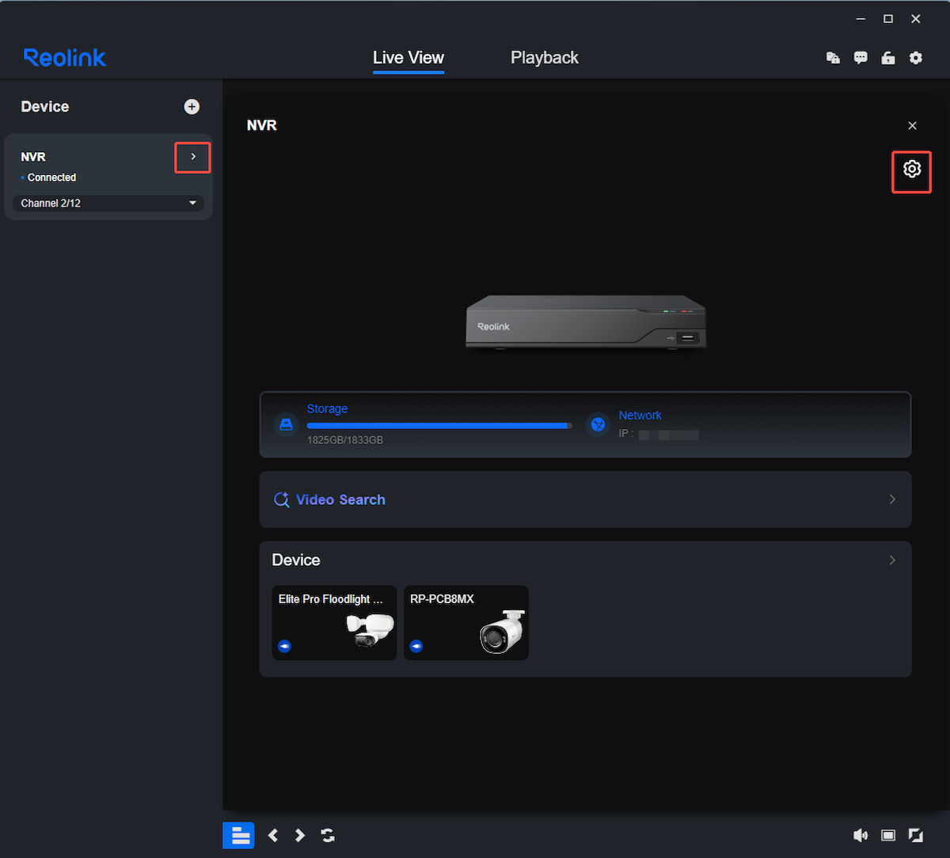Click the 1825GB/1833GB storage value
The height and width of the screenshot is (858, 950).
click(345, 440)
